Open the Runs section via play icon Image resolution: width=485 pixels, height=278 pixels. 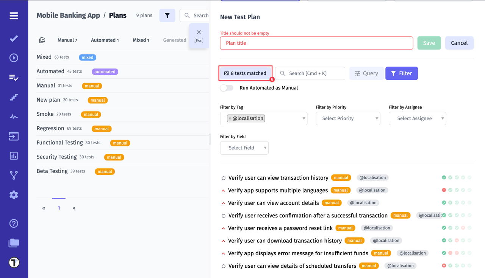pyautogui.click(x=14, y=57)
